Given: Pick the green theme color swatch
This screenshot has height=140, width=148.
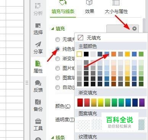Looking at the screenshot, I should pyautogui.click(x=141, y=54).
